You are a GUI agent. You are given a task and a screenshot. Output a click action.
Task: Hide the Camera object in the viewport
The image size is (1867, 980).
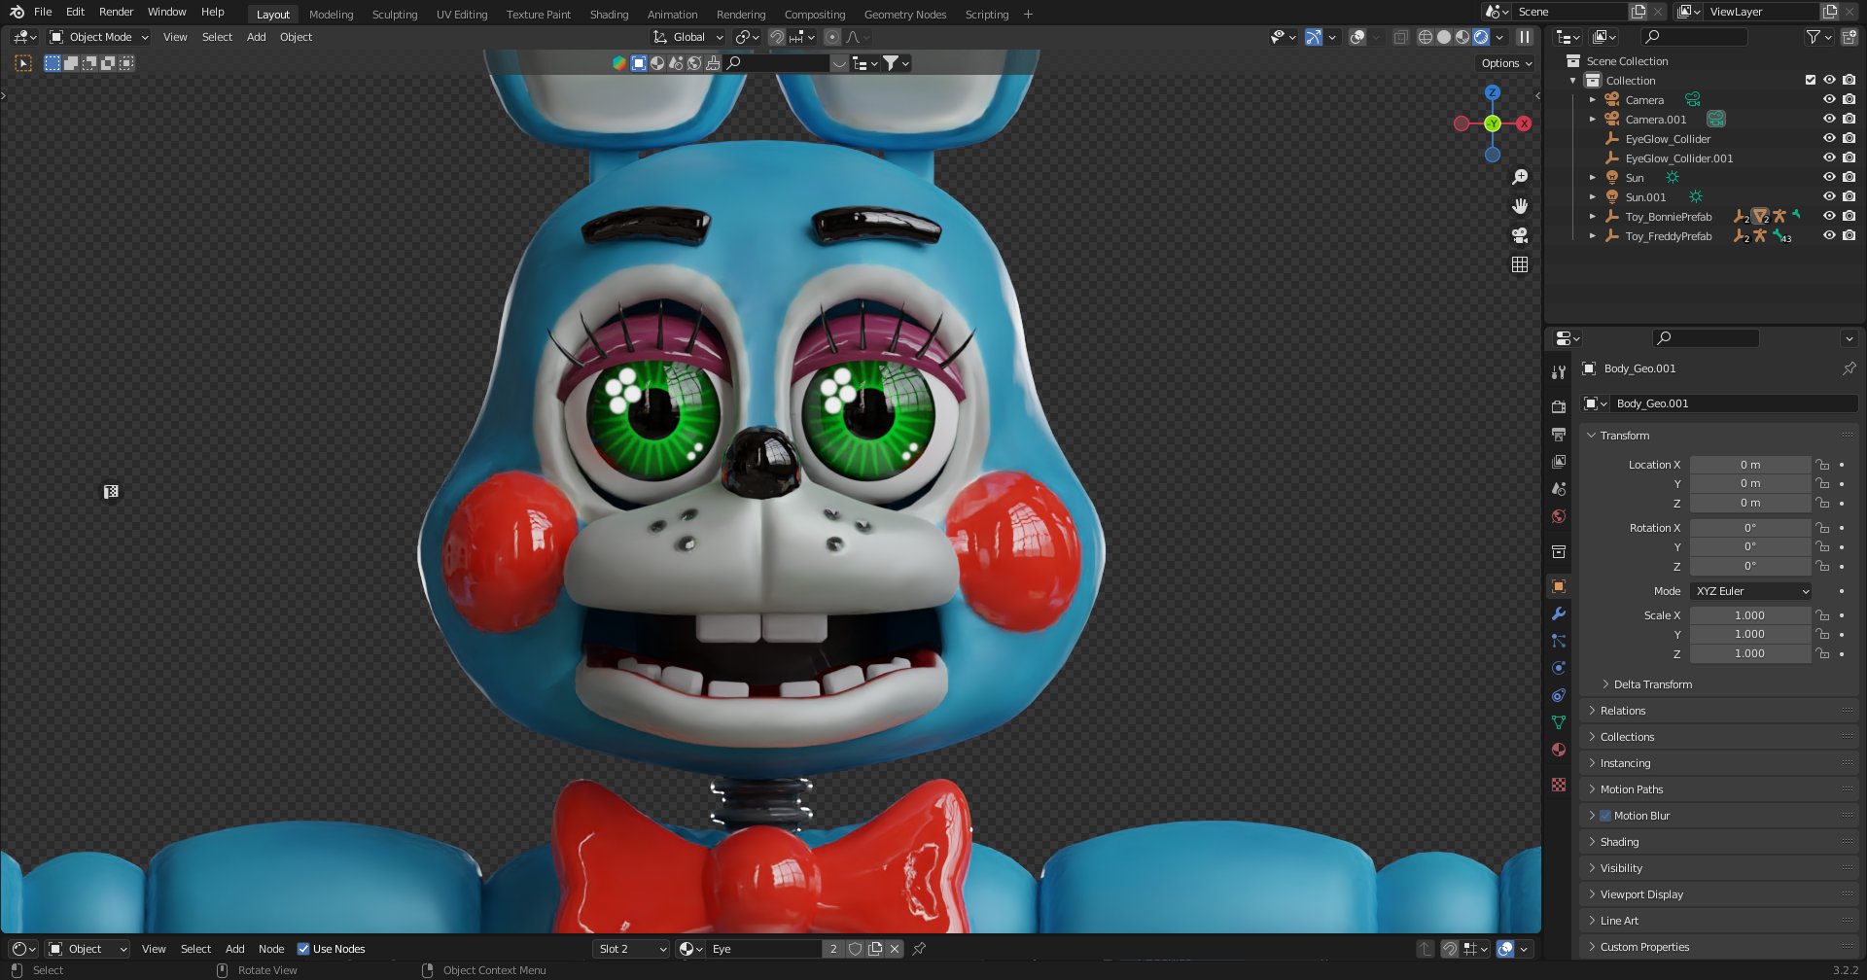tap(1829, 99)
